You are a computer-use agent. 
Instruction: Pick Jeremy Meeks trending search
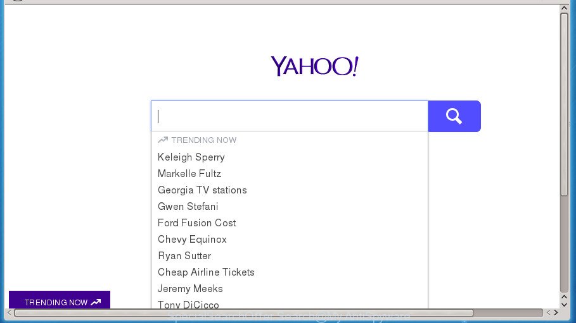[190, 288]
